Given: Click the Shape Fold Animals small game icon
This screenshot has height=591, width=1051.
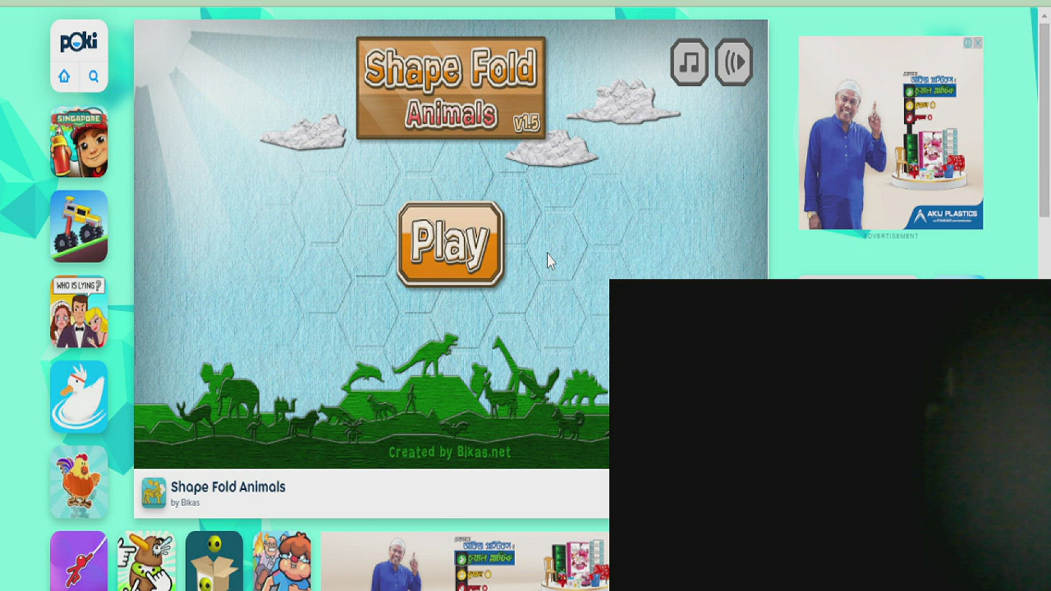Looking at the screenshot, I should pos(153,493).
